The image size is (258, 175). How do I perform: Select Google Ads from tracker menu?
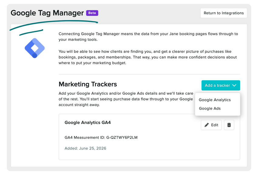point(210,108)
